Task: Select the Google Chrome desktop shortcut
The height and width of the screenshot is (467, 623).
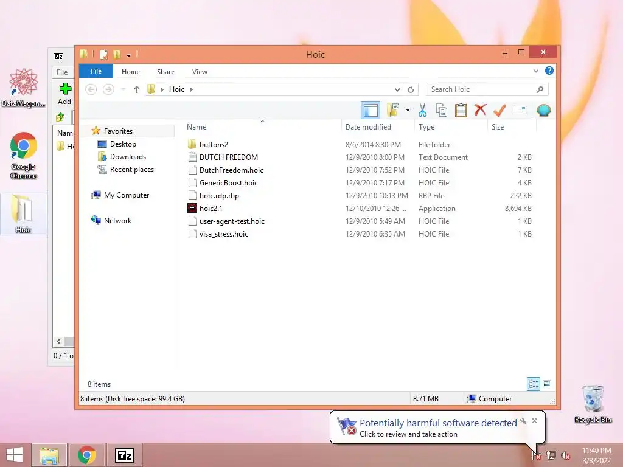Action: point(24,156)
